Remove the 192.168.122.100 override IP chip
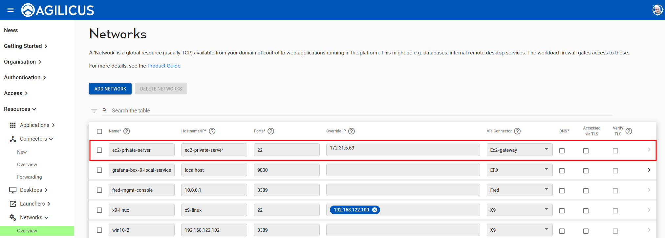 (x=375, y=210)
